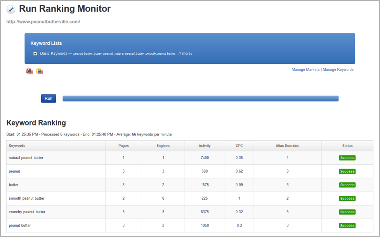Click Success badge in the peanut row
Screen dimensions: 380x237
347,171
